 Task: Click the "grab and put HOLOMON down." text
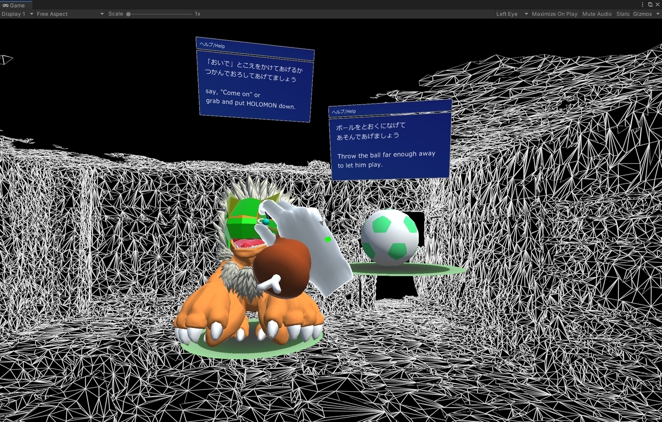point(250,103)
